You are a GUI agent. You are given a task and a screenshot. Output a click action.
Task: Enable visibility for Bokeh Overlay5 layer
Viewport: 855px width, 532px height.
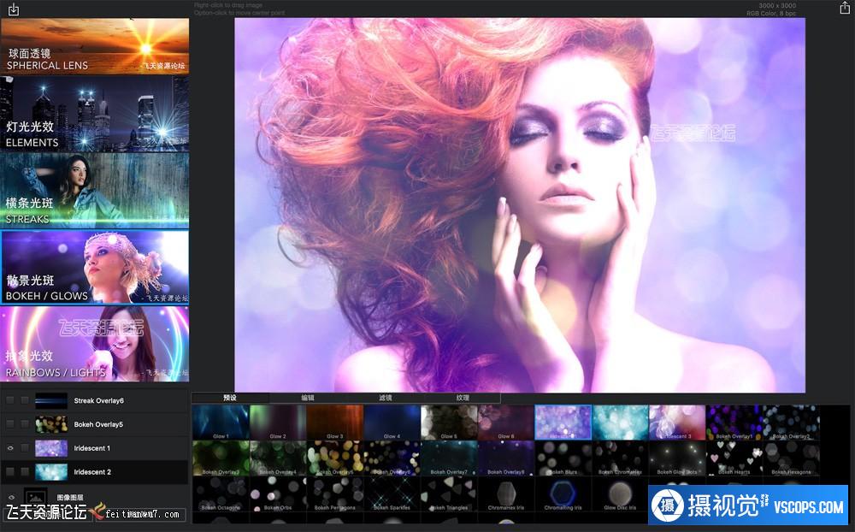click(10, 424)
